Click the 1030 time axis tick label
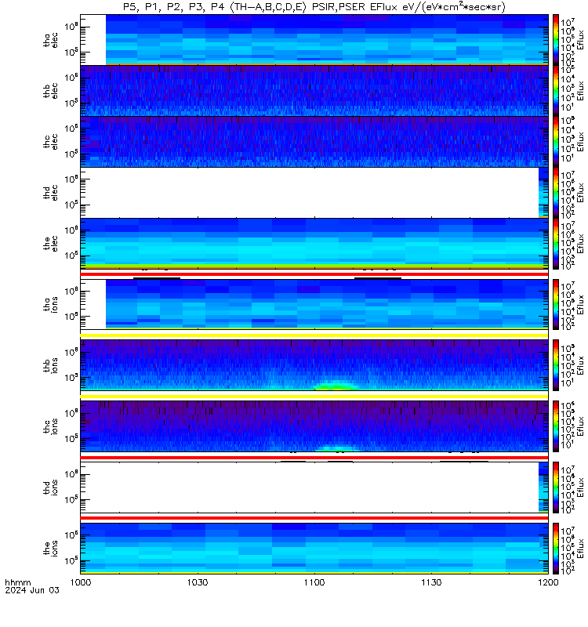This screenshot has width=588, height=627. pos(198,582)
